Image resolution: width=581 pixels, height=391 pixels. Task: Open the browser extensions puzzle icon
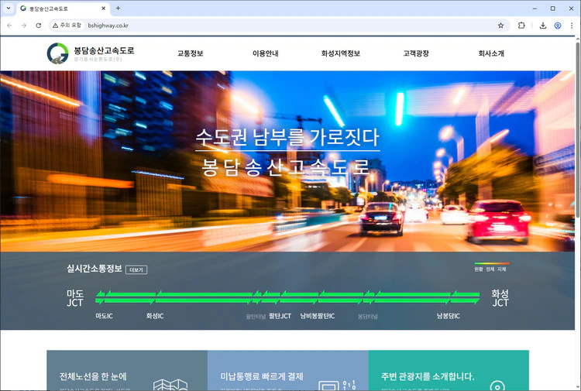tap(521, 26)
